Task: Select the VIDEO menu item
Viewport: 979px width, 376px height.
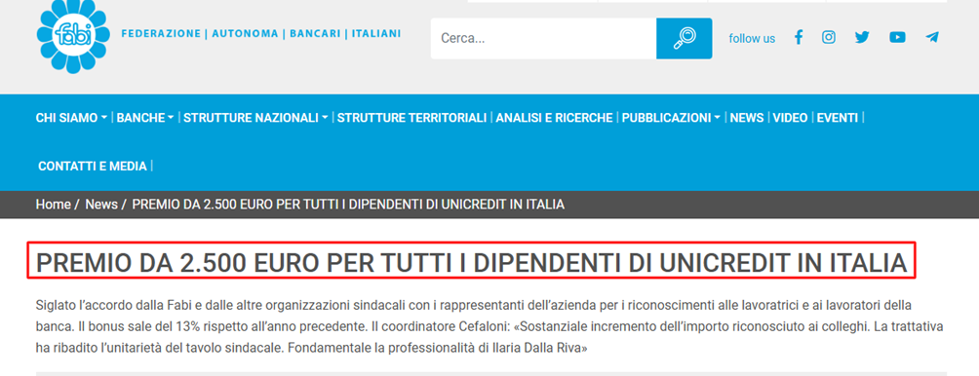Action: 790,118
